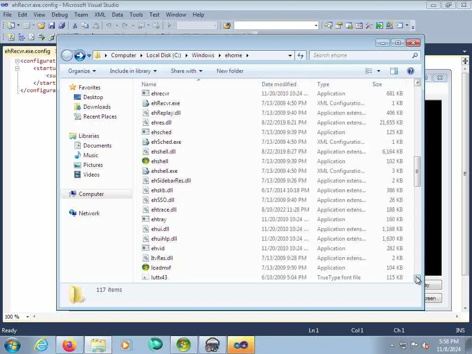The image size is (472, 354).
Task: Open the Tools menu
Action: 136,14
